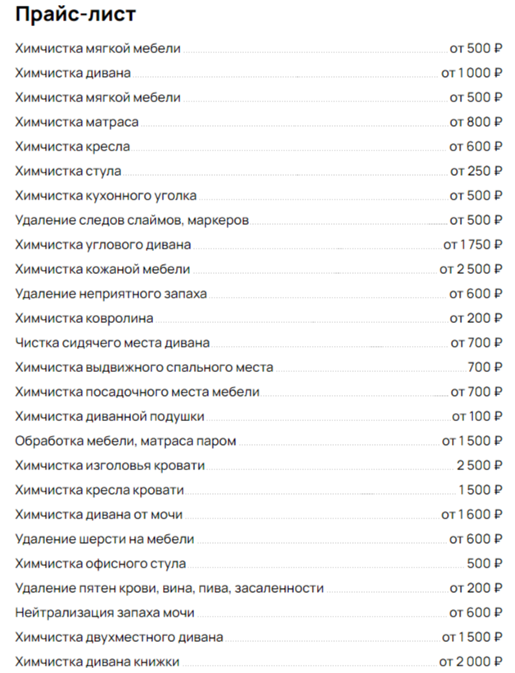Click Химчистка выдвижного спального места
The image size is (515, 673).
click(x=144, y=367)
